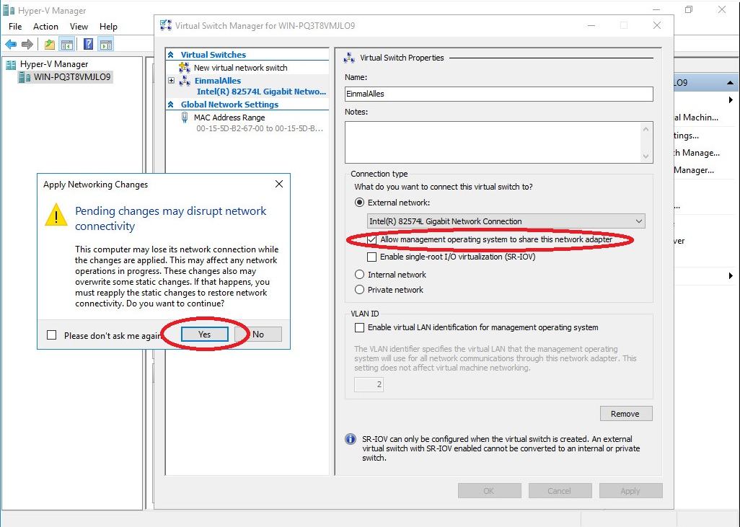Screen dimensions: 740x527
Task: Click the EinmalAlles switch icon
Action: 185,81
